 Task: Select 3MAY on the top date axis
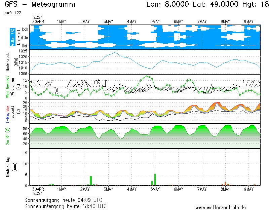click(x=108, y=22)
